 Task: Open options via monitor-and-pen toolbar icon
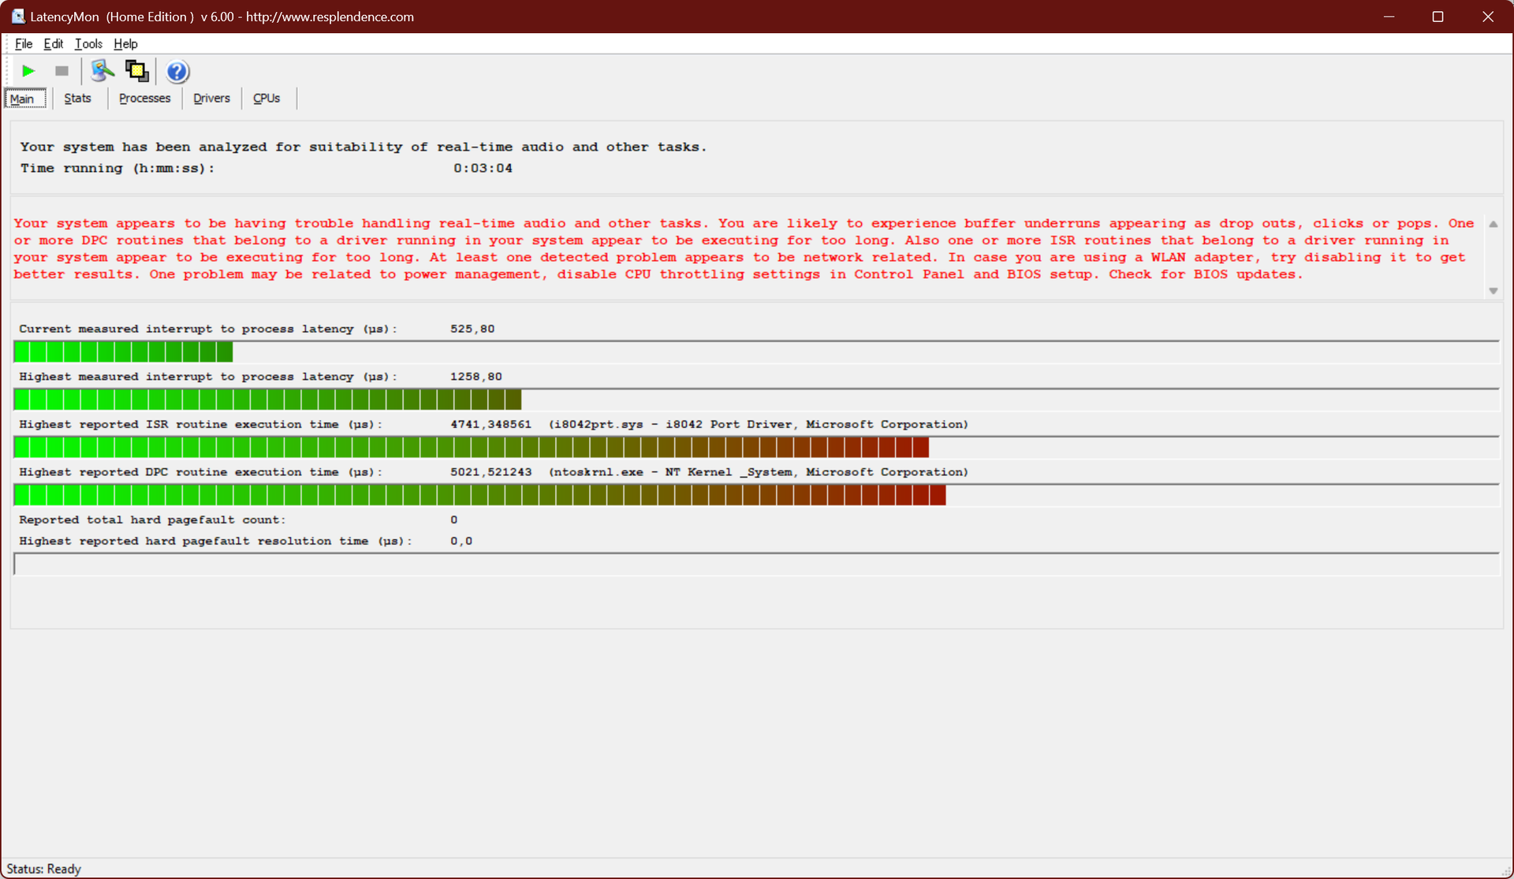103,71
